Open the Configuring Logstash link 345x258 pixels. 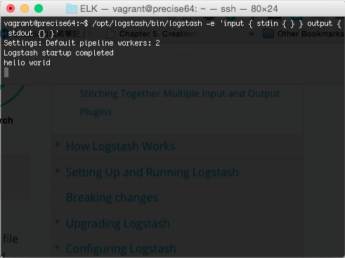pos(121,249)
